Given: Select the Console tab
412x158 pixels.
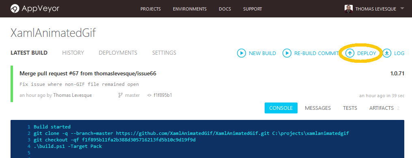Looking at the screenshot, I should point(281,108).
